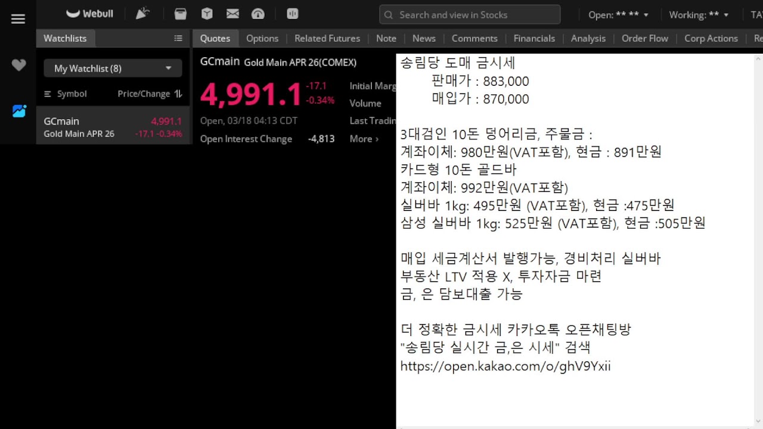763x429 pixels.
Task: Click the '카드형 10돈 골드바' line
Action: click(x=458, y=170)
